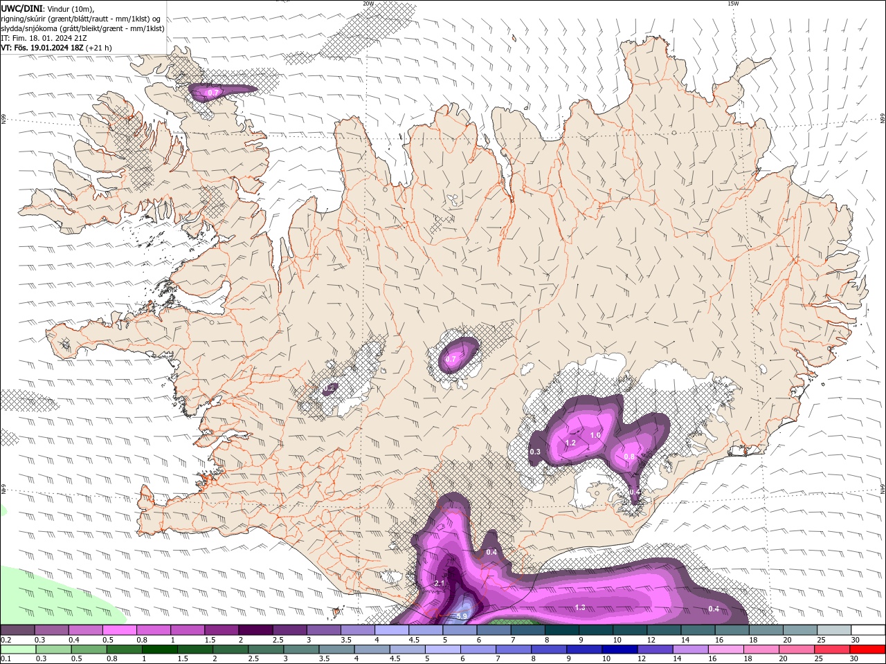Click the 'rigning/skúrir (grænt/blátt/rautt' legend description line
Viewport: 886px width, 664px height.
81,18
